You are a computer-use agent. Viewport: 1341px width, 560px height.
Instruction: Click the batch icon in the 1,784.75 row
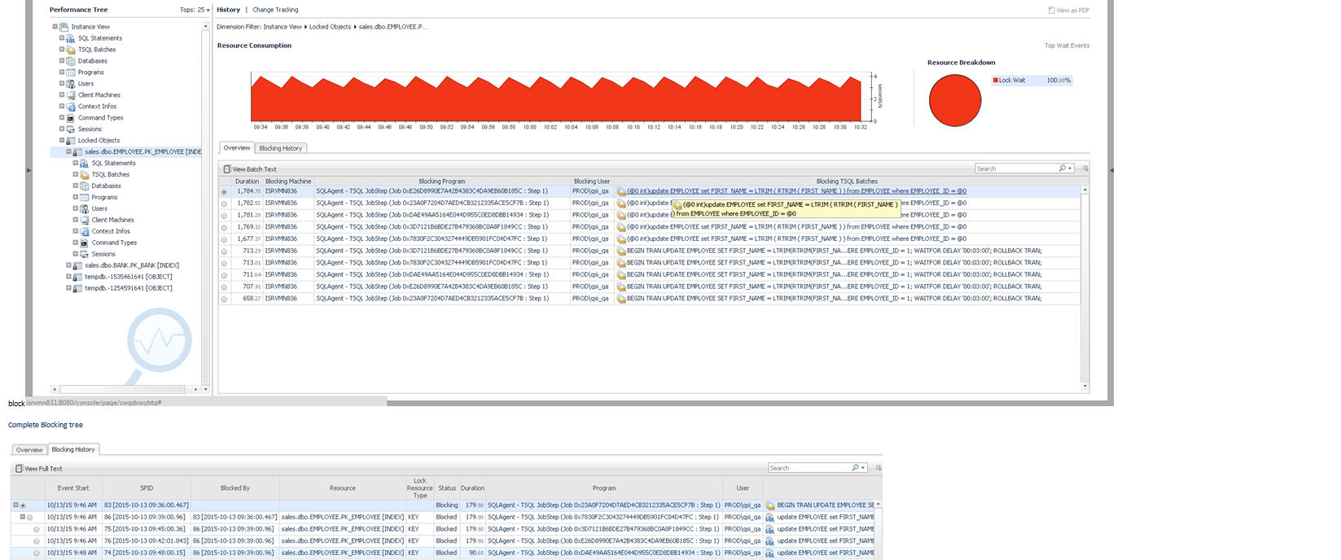(x=621, y=192)
